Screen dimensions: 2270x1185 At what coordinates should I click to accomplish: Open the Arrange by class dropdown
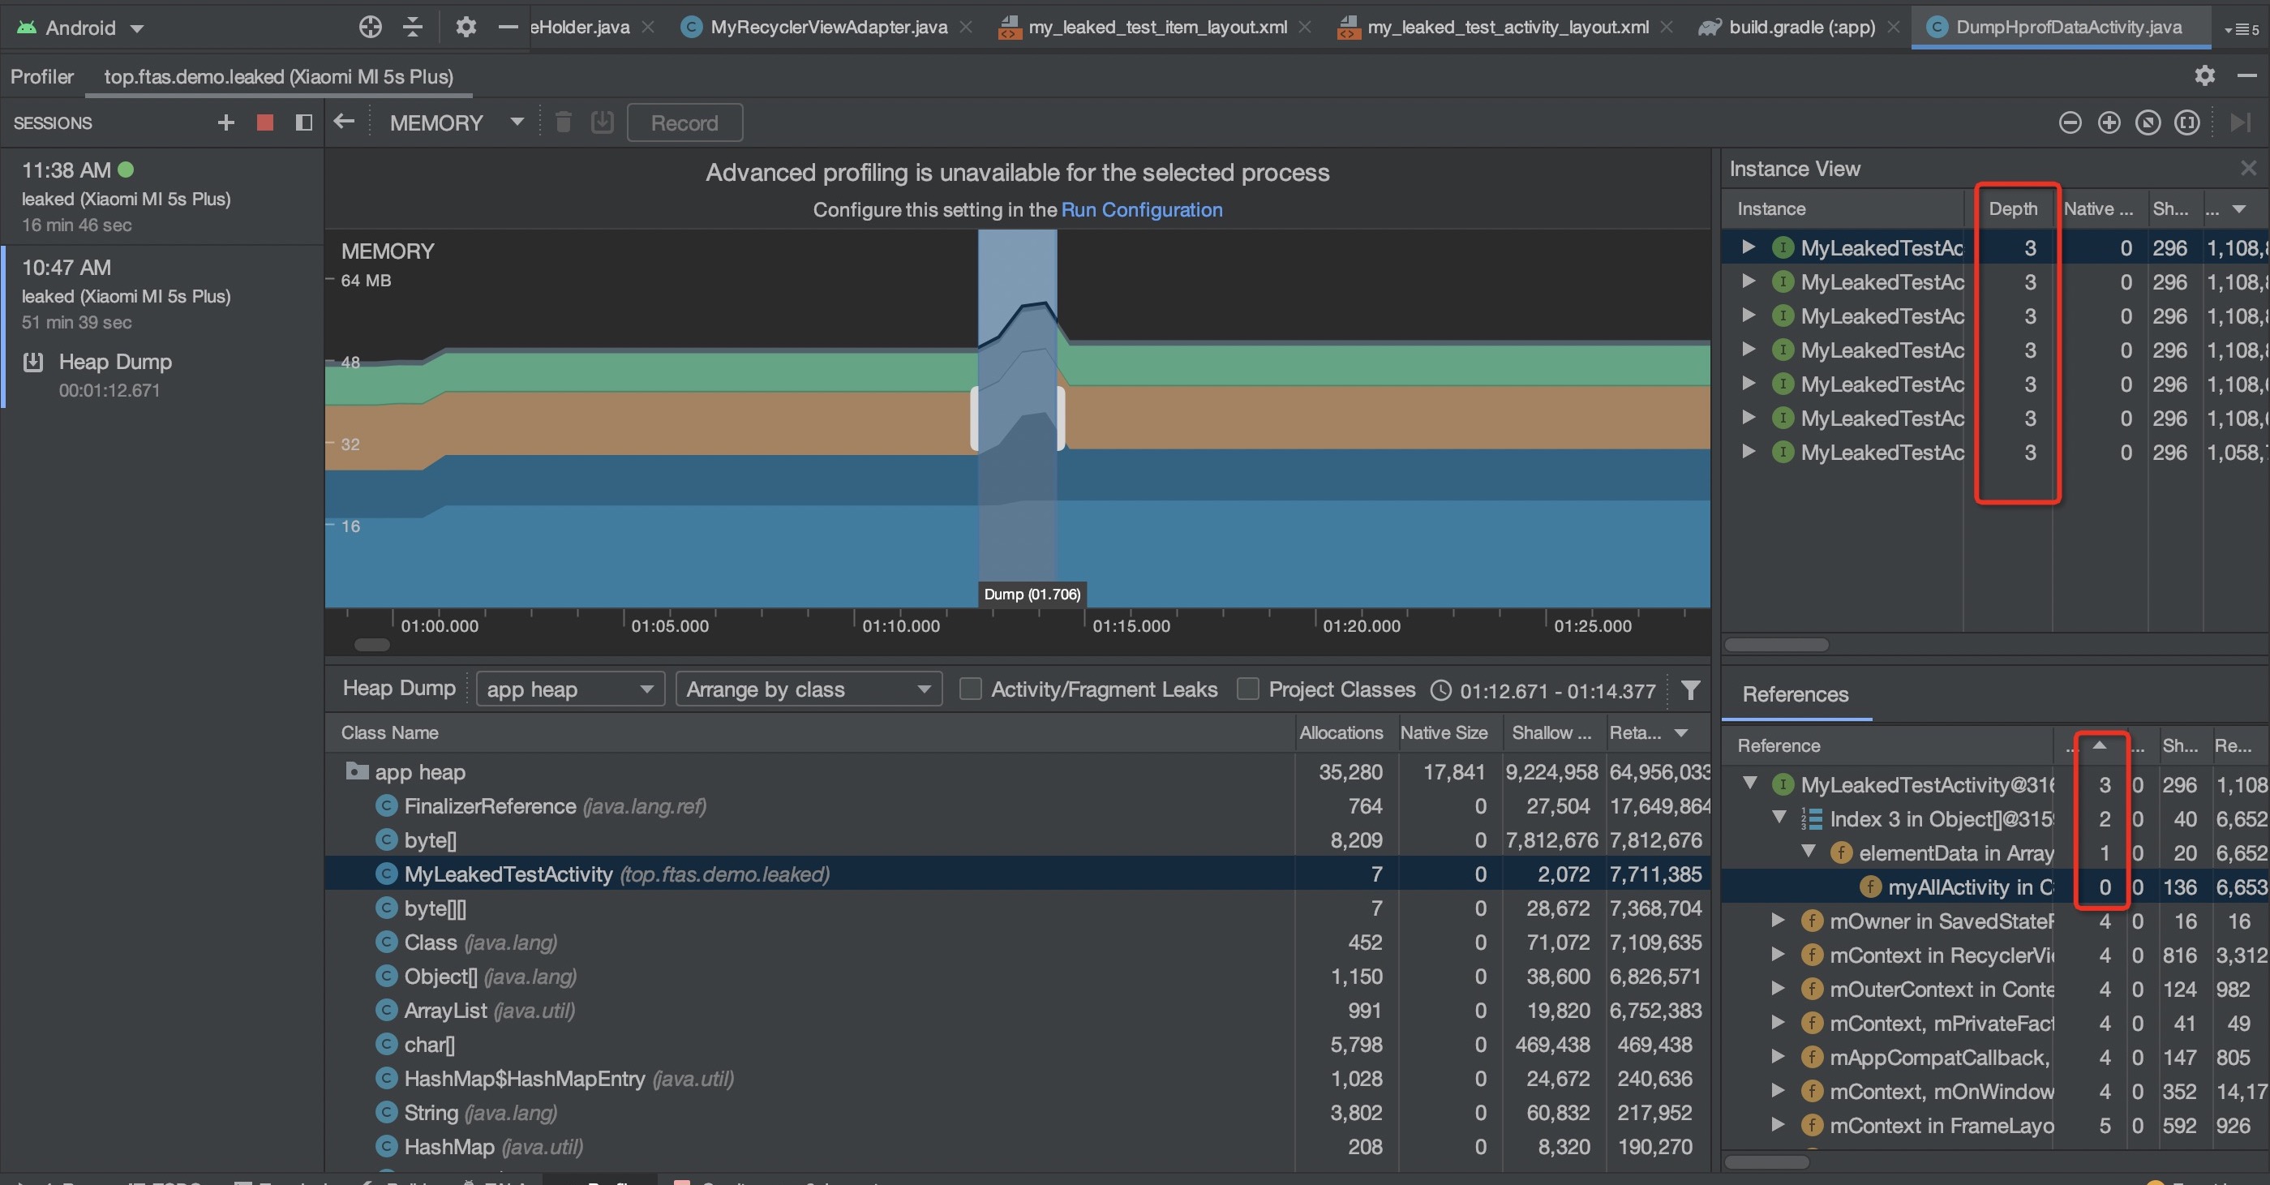click(x=808, y=689)
